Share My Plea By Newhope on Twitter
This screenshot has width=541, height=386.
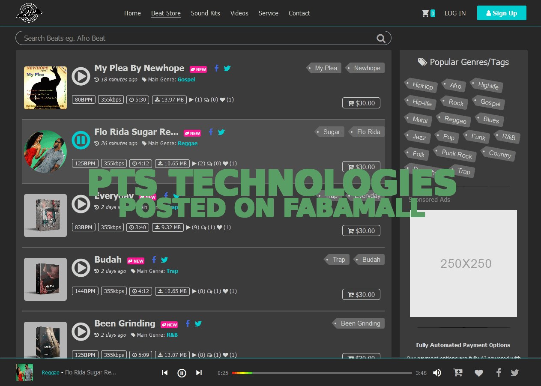coord(227,68)
